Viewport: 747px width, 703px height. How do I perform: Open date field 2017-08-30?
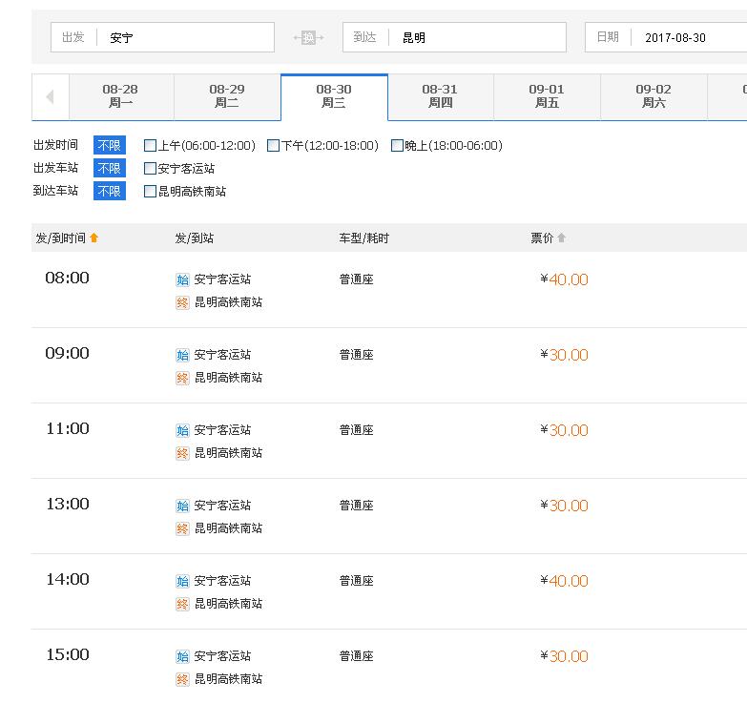(x=666, y=37)
